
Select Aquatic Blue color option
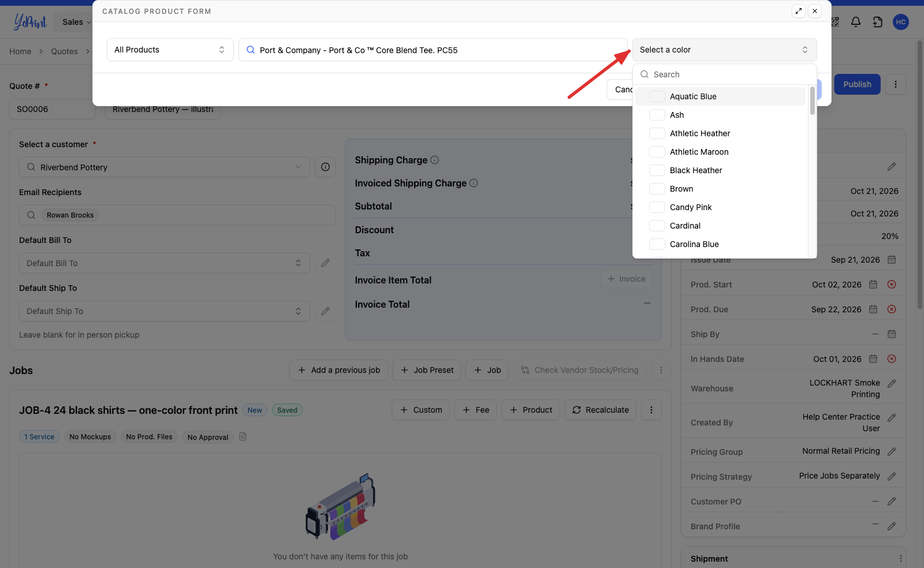tap(720, 96)
